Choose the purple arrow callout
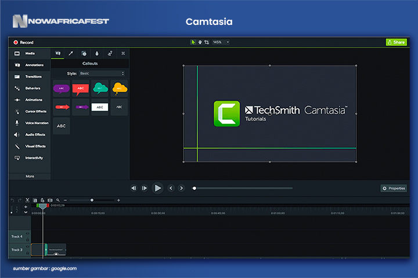Viewport: 418px width, 278px height. [x=81, y=107]
